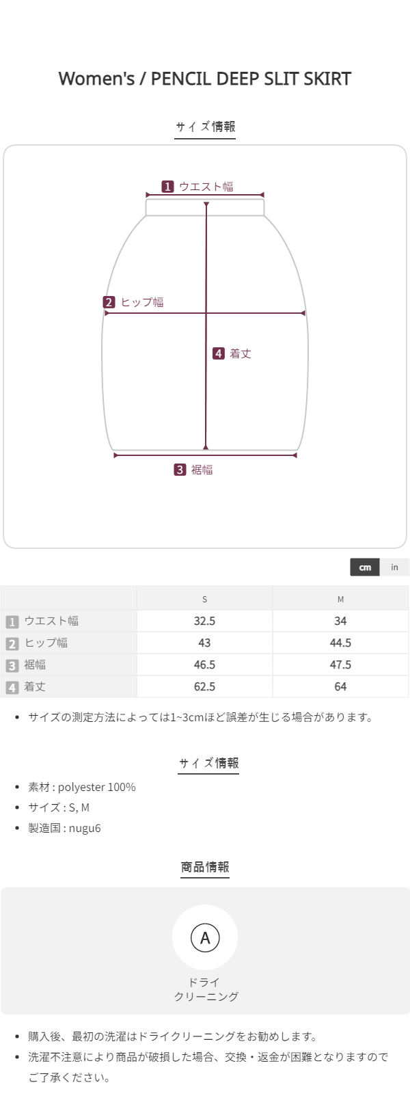Click the number 2 badge in table row
Viewport: 410px width, 1100px height.
pyautogui.click(x=12, y=643)
